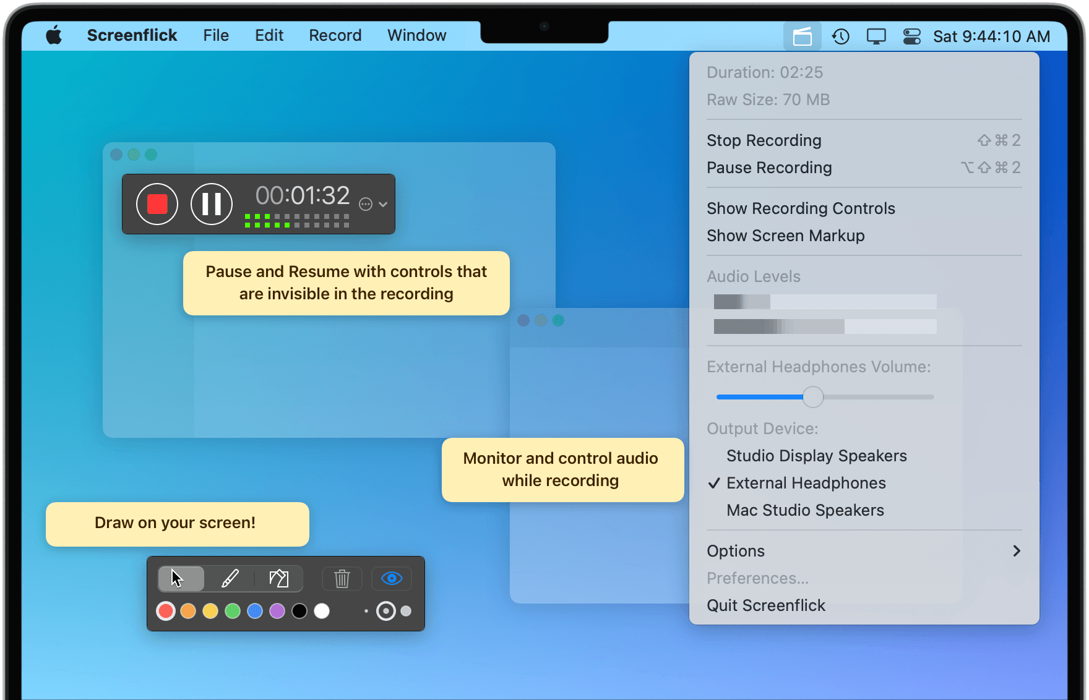Pick the green color swatch
Image resolution: width=1089 pixels, height=700 pixels.
(x=233, y=611)
